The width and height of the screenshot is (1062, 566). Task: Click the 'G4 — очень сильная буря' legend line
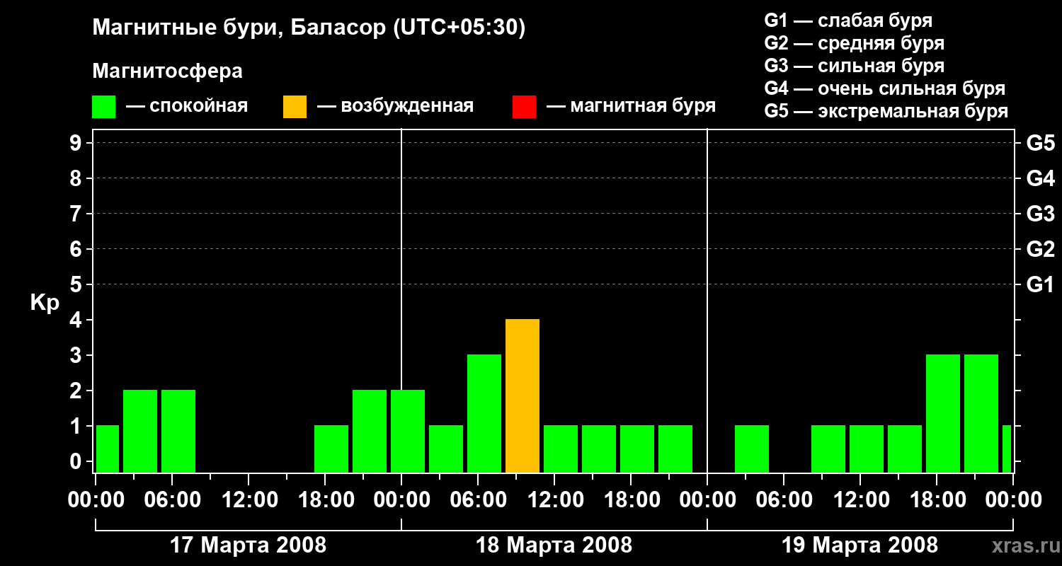(885, 88)
